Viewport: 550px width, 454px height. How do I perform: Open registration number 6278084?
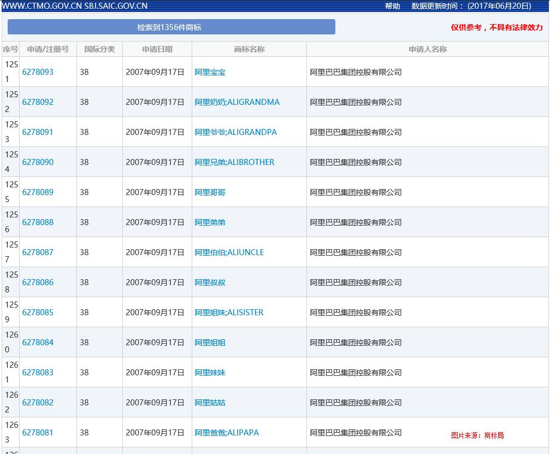38,343
